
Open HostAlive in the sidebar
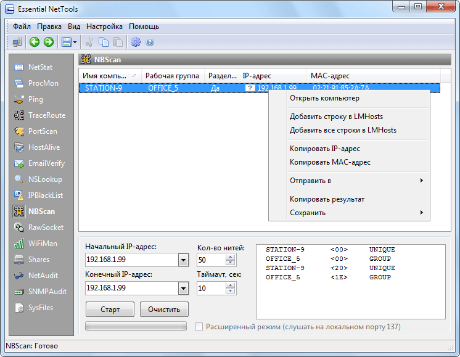coord(36,147)
